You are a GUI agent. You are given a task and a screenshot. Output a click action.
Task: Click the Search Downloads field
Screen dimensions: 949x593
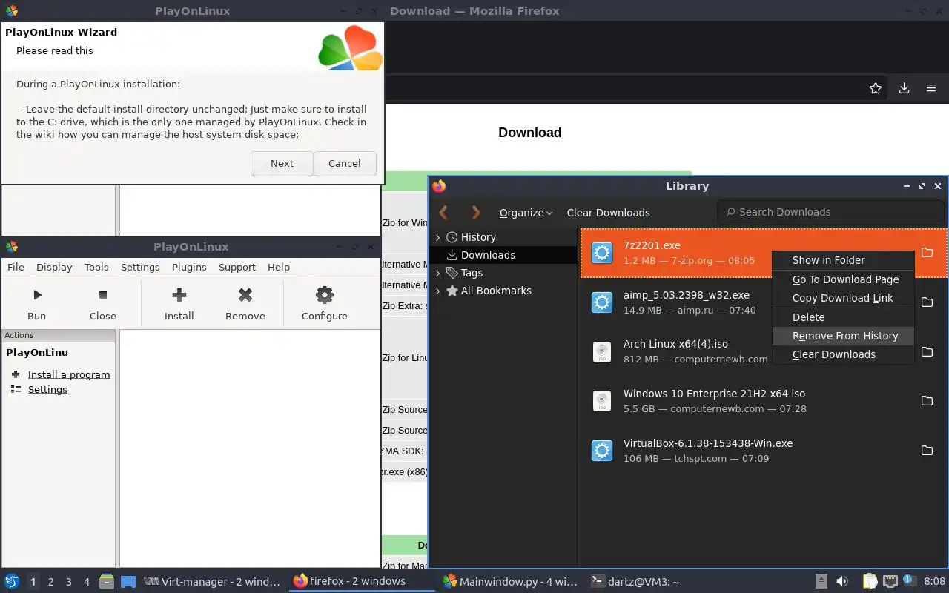point(830,212)
